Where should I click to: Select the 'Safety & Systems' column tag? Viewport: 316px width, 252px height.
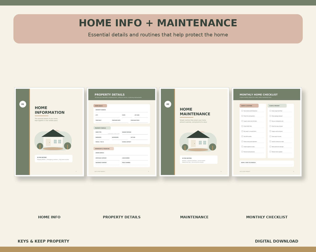(249, 106)
